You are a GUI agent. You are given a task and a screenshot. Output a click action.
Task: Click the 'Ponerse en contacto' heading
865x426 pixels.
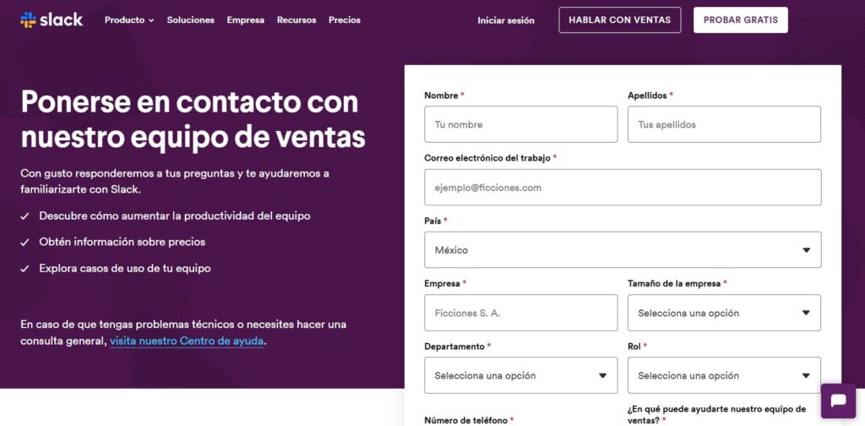click(x=193, y=118)
